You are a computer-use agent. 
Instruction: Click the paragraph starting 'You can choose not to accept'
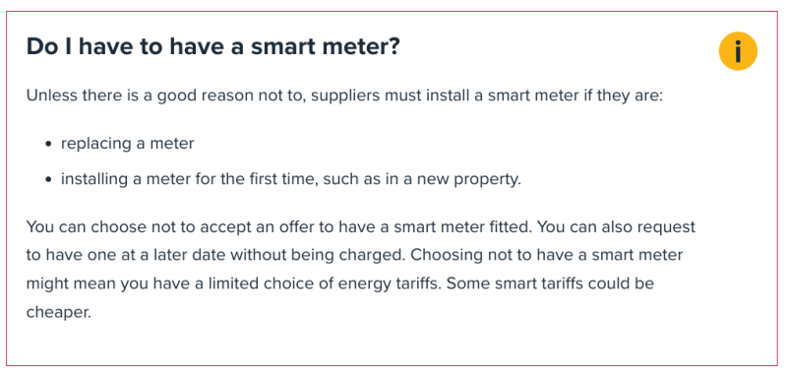click(x=361, y=270)
